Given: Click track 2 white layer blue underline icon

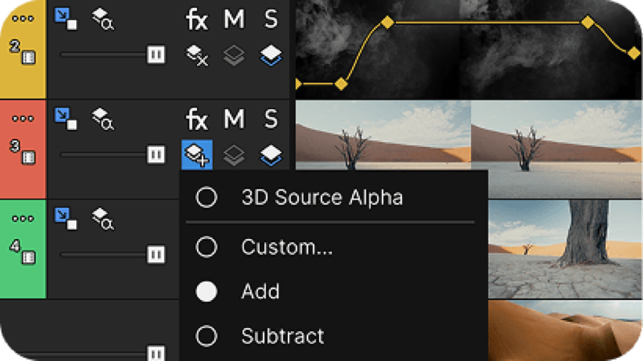Looking at the screenshot, I should click(x=271, y=55).
